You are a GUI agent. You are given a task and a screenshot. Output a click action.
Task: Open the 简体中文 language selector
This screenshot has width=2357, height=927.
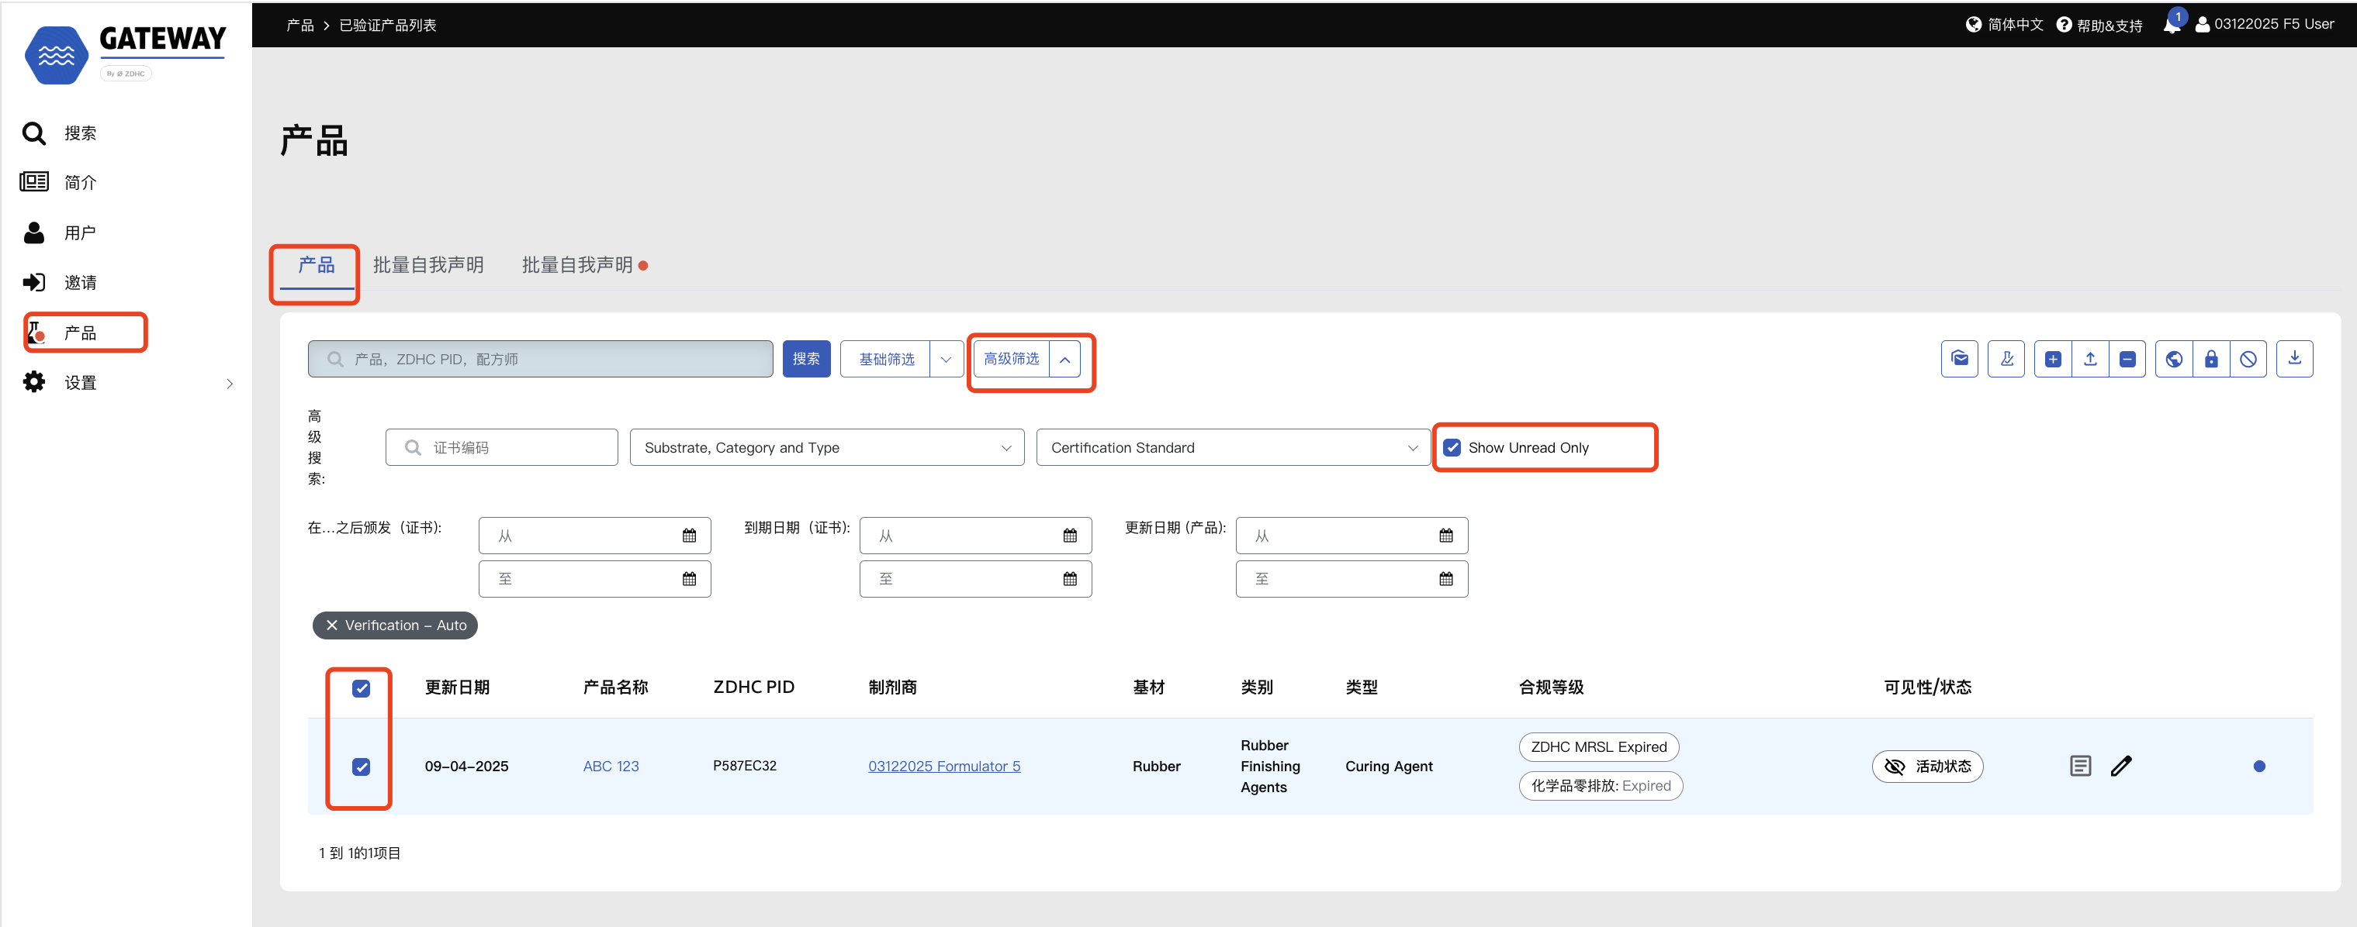(2005, 25)
